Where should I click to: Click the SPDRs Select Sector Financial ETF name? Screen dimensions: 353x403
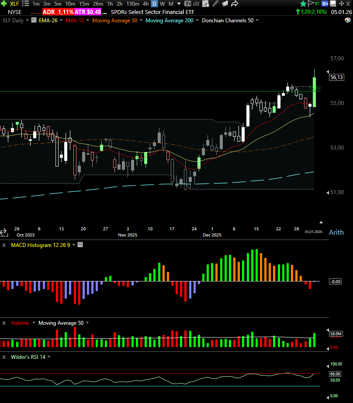tap(152, 12)
